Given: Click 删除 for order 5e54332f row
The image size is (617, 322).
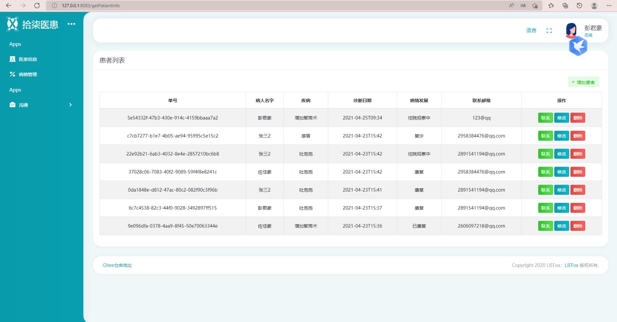Looking at the screenshot, I should point(577,118).
